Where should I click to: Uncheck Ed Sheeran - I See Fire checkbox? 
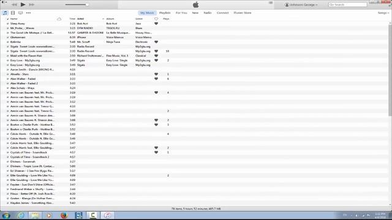coord(7,171)
